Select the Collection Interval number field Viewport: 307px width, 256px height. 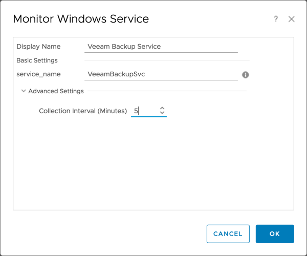(x=144, y=111)
